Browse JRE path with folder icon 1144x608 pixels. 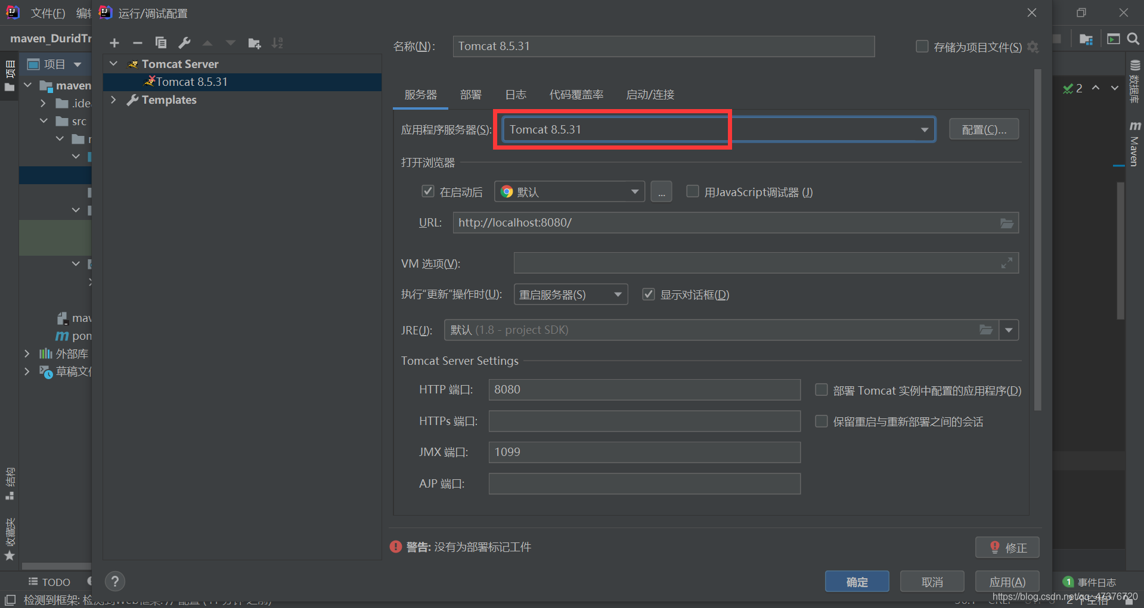(986, 330)
